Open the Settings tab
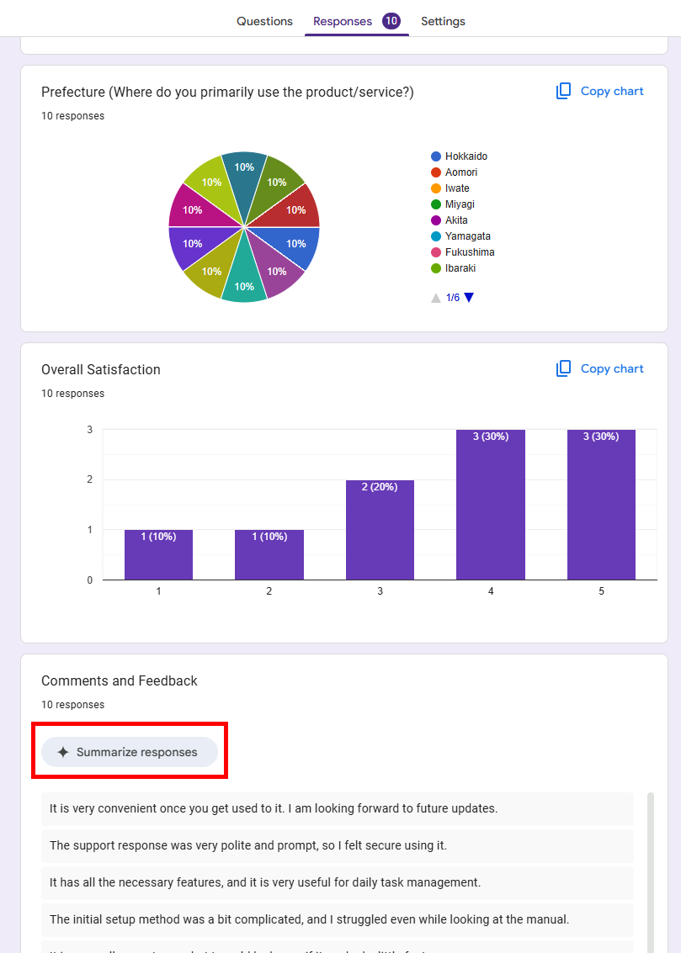 click(444, 21)
